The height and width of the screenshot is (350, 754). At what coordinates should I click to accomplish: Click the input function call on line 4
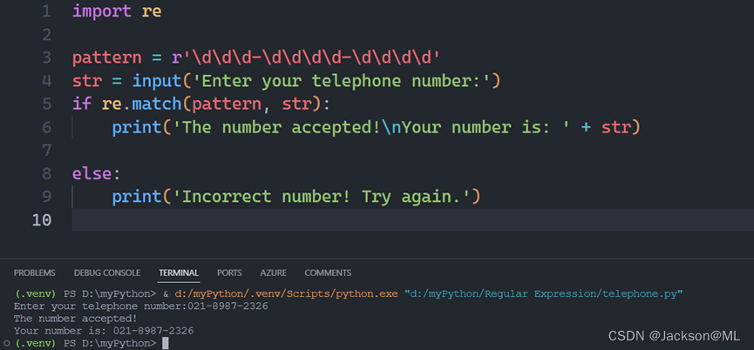click(x=154, y=81)
